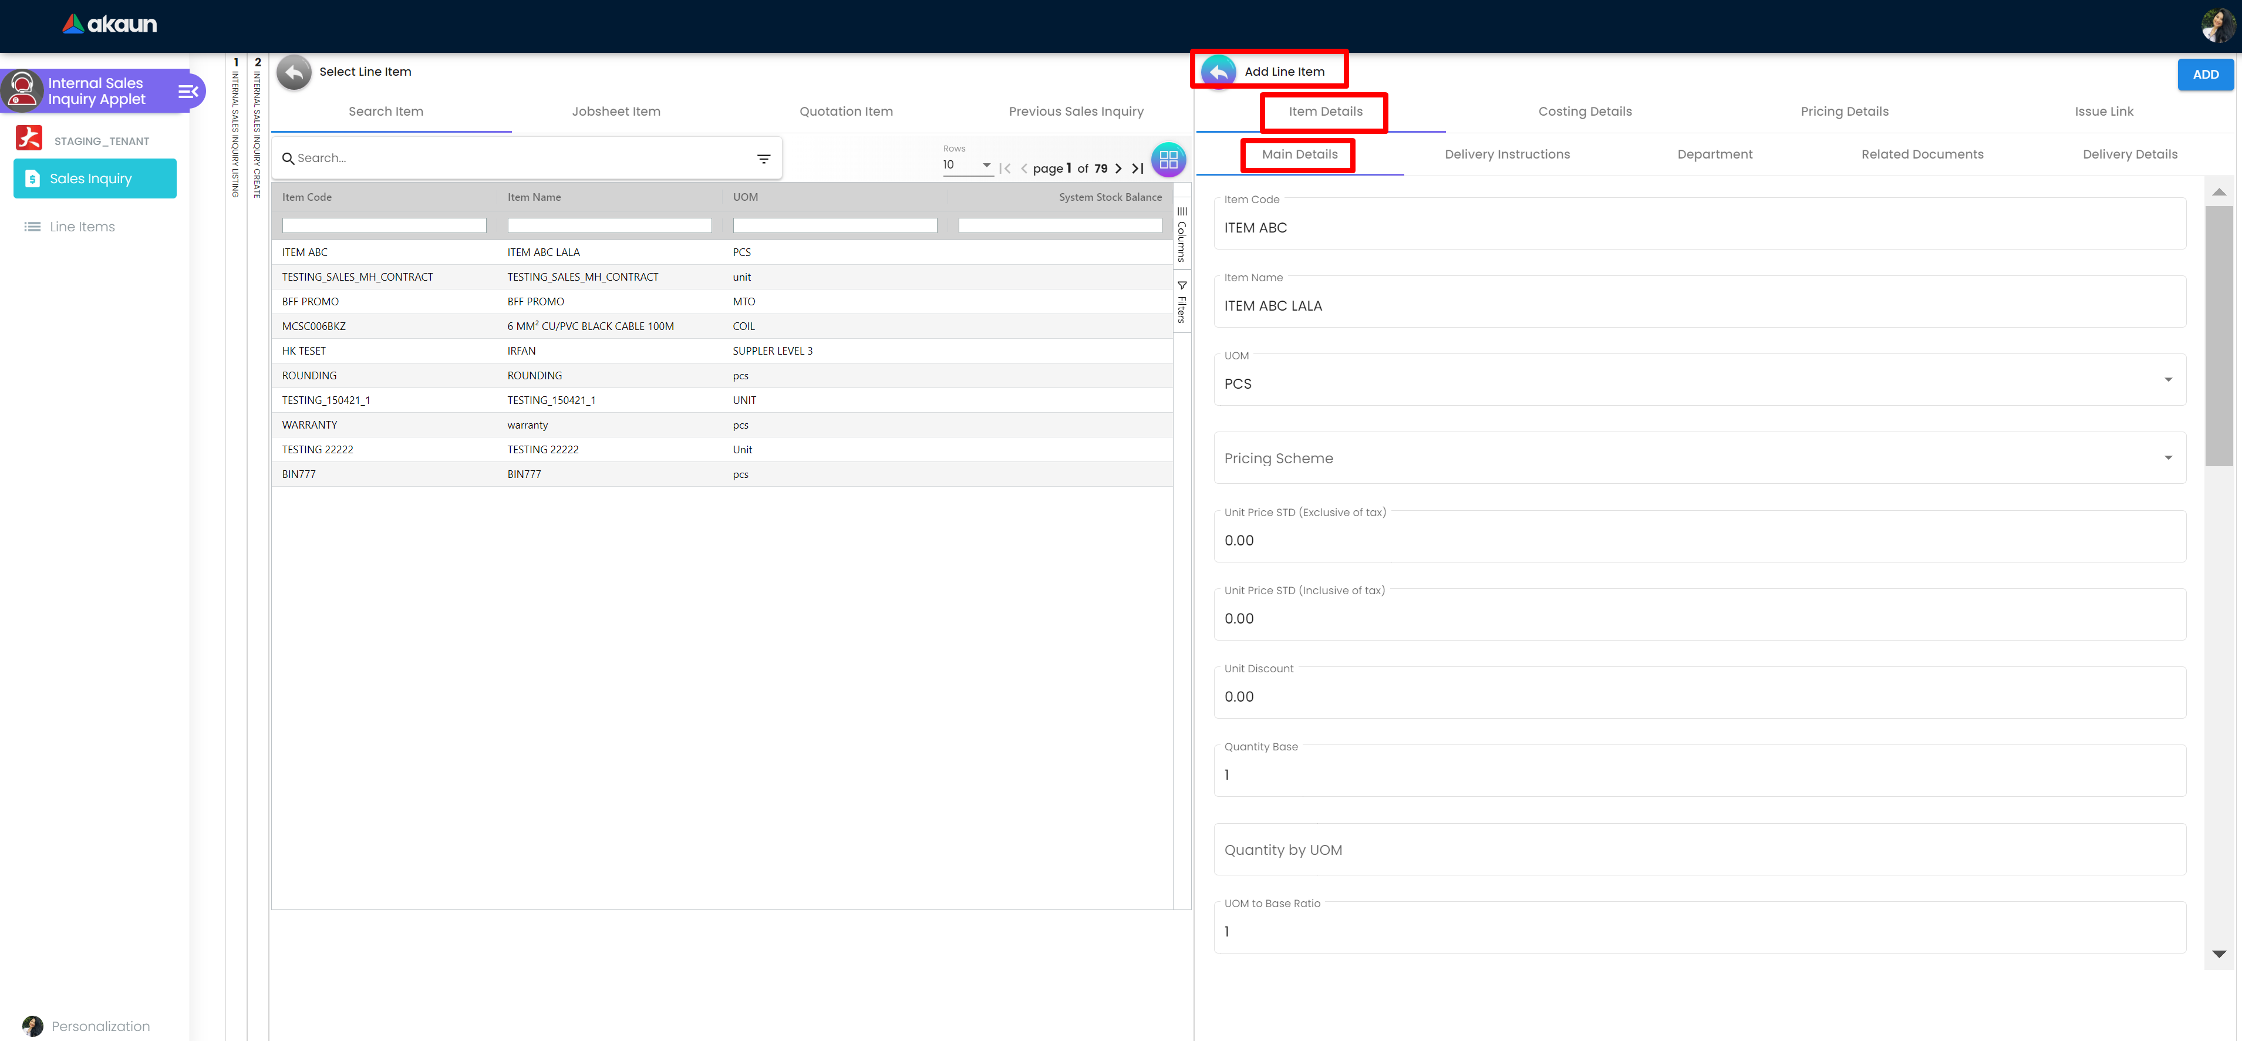Expand the UOM dropdown showing PCS
The width and height of the screenshot is (2242, 1041).
(x=2167, y=379)
